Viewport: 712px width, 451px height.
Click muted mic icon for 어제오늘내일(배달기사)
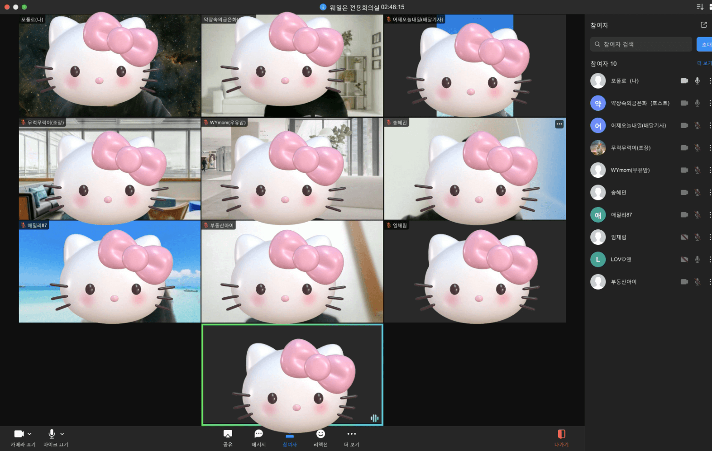[698, 125]
